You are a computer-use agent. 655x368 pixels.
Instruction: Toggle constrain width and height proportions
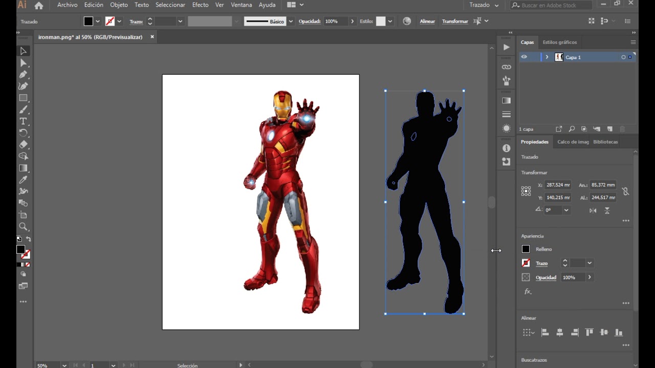(625, 191)
